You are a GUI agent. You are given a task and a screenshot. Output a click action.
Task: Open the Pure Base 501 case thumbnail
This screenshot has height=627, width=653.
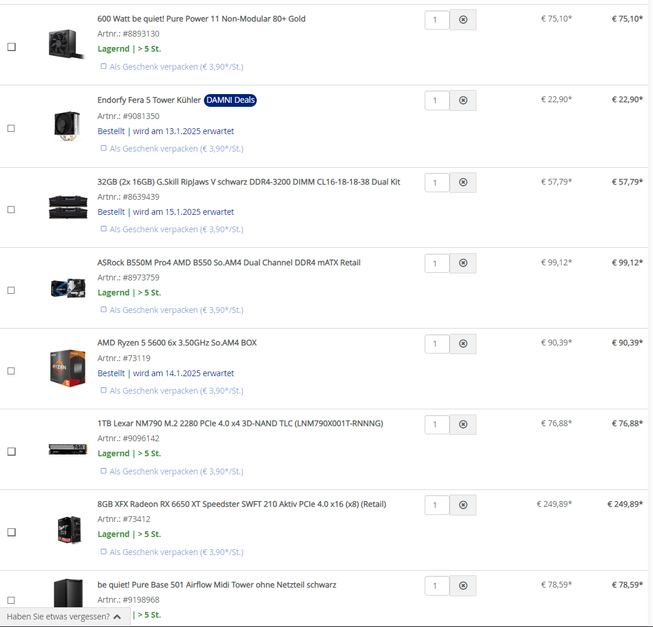tap(69, 593)
